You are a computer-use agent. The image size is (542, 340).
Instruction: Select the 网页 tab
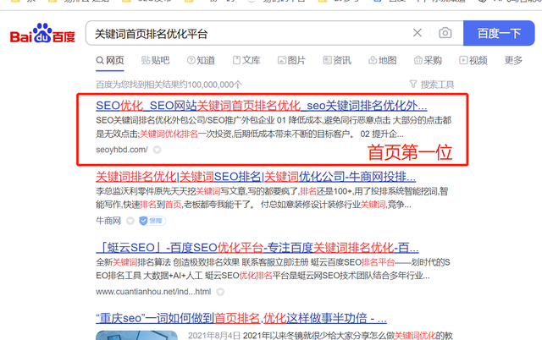[110, 60]
